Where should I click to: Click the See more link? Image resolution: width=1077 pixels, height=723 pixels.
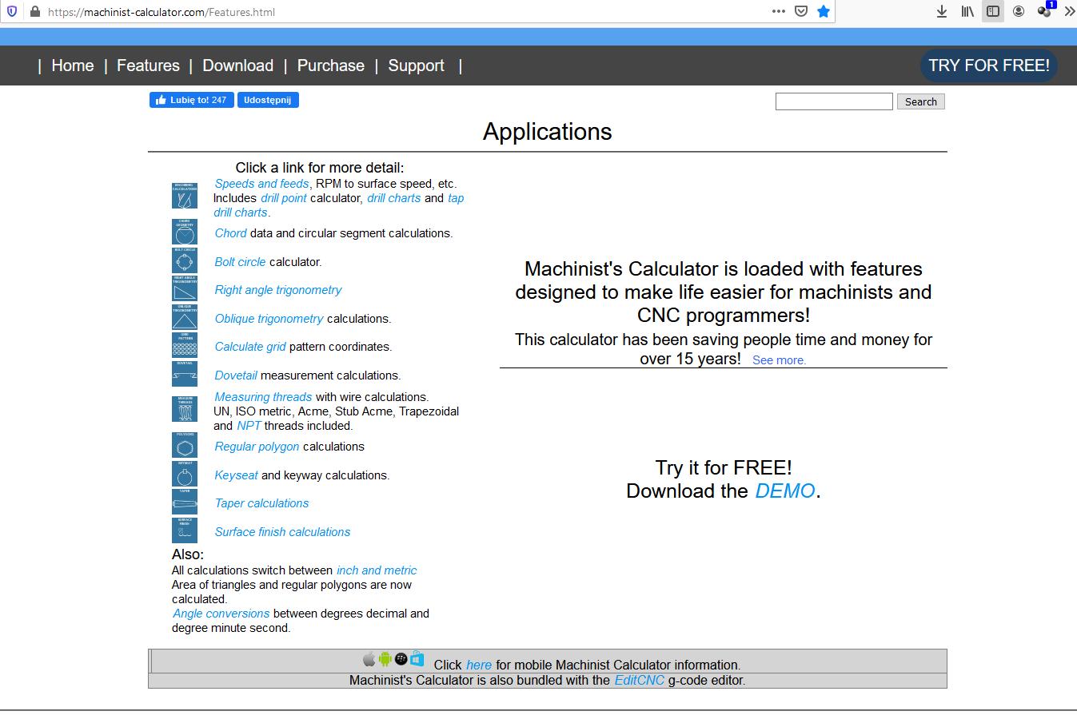coord(779,360)
